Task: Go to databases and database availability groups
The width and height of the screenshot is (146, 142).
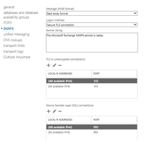Action: (x=21, y=15)
